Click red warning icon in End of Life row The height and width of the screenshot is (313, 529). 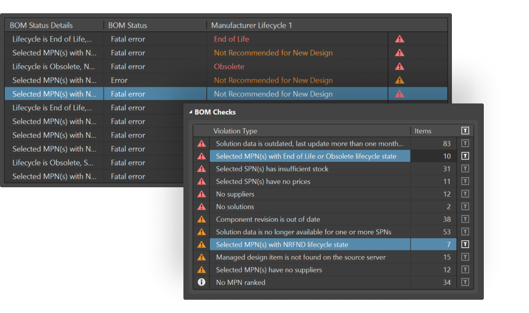coord(399,39)
